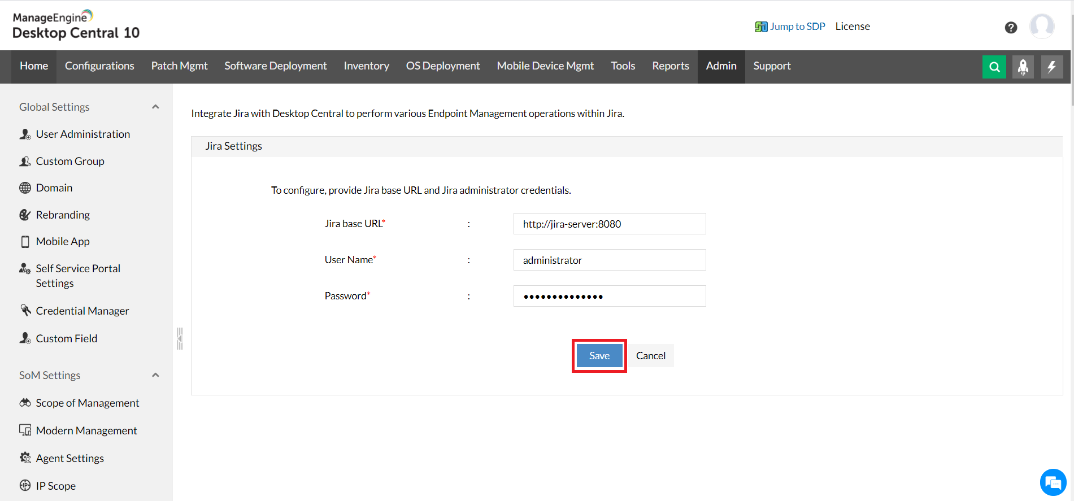This screenshot has width=1074, height=501.
Task: Open user profile avatar
Action: point(1042,26)
